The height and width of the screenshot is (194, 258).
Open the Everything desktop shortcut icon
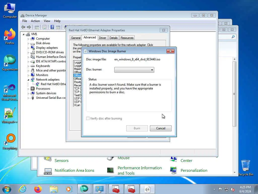tap(10, 139)
